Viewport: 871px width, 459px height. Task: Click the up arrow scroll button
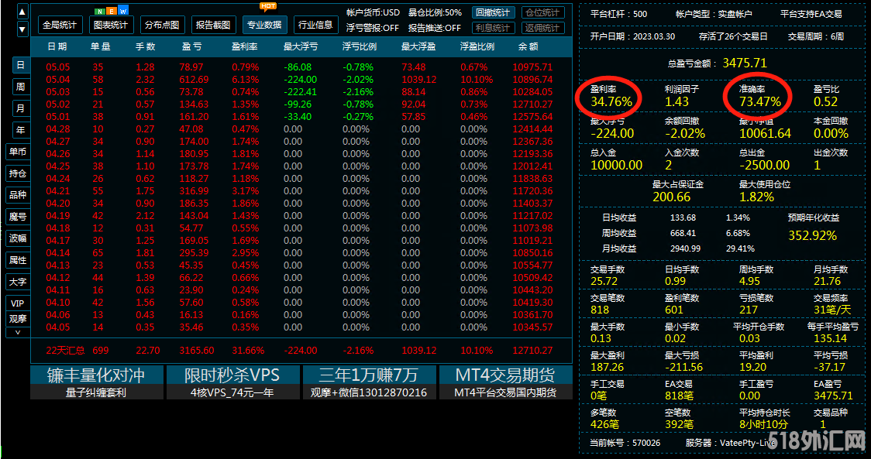point(22,12)
